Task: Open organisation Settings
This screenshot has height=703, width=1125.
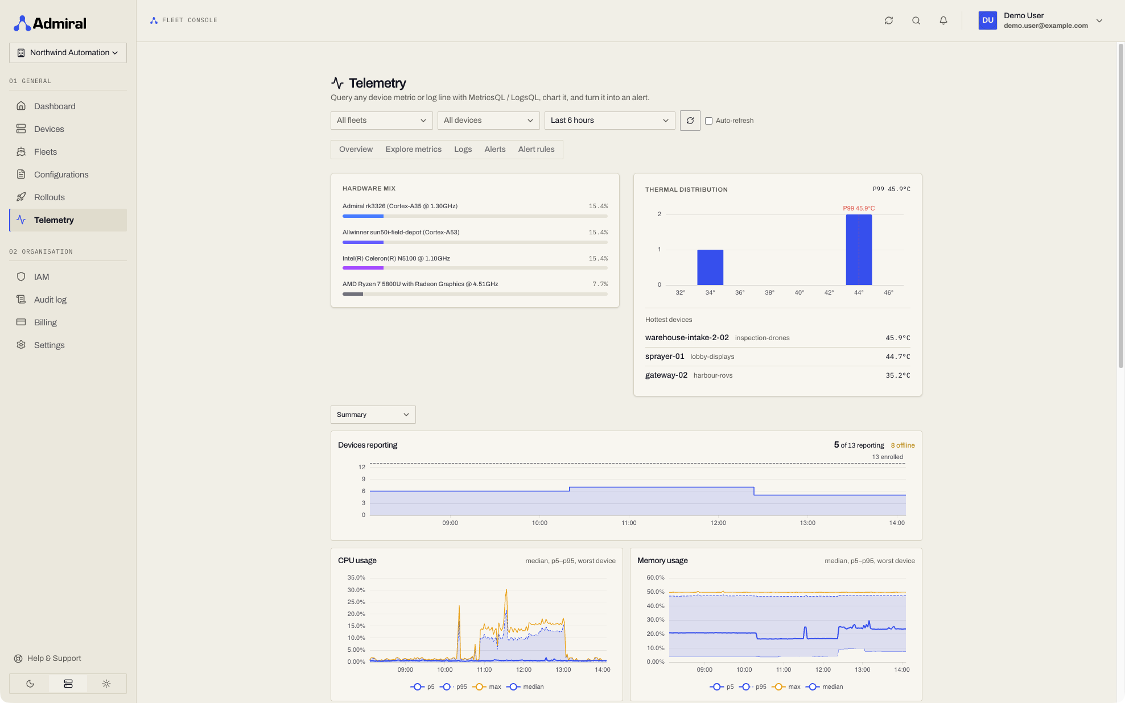Action: click(68, 345)
